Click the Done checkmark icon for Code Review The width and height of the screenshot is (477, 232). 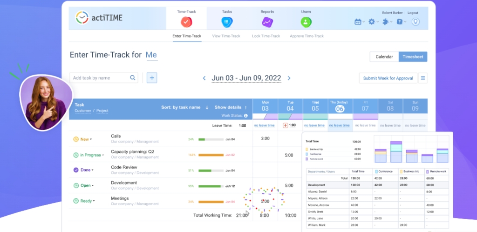coord(76,170)
